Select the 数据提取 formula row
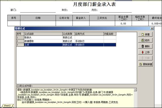This screenshot has height=108, width=162. pyautogui.click(x=66, y=41)
